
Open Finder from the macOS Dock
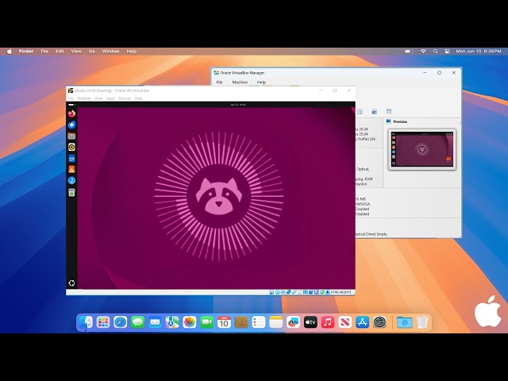86,322
